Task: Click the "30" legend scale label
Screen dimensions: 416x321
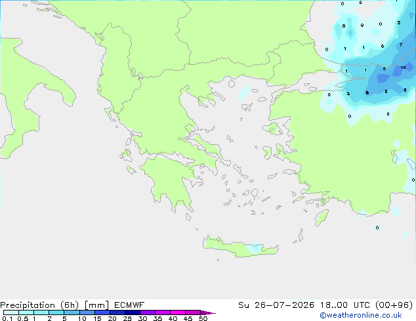Action: pyautogui.click(x=142, y=318)
